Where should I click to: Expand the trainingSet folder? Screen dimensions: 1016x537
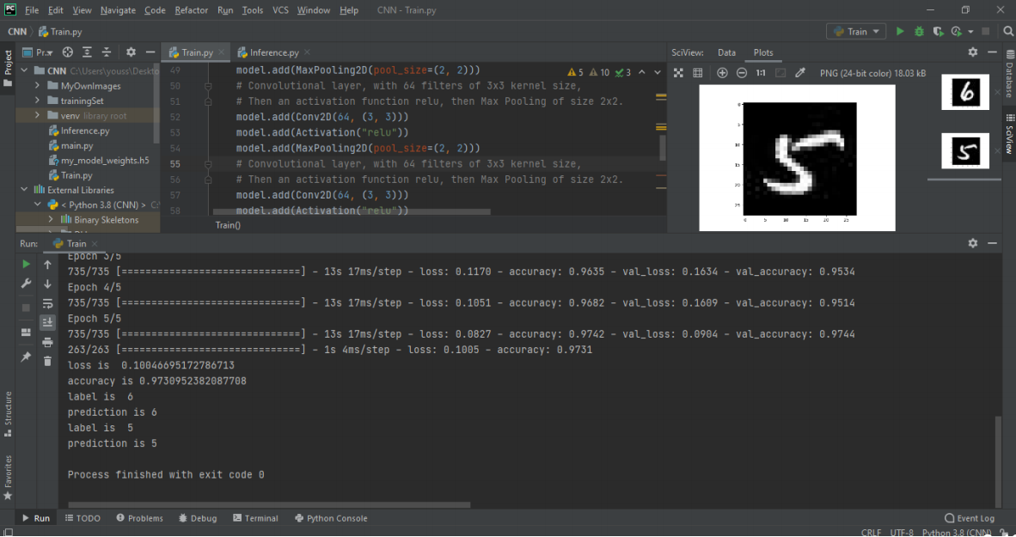click(37, 101)
